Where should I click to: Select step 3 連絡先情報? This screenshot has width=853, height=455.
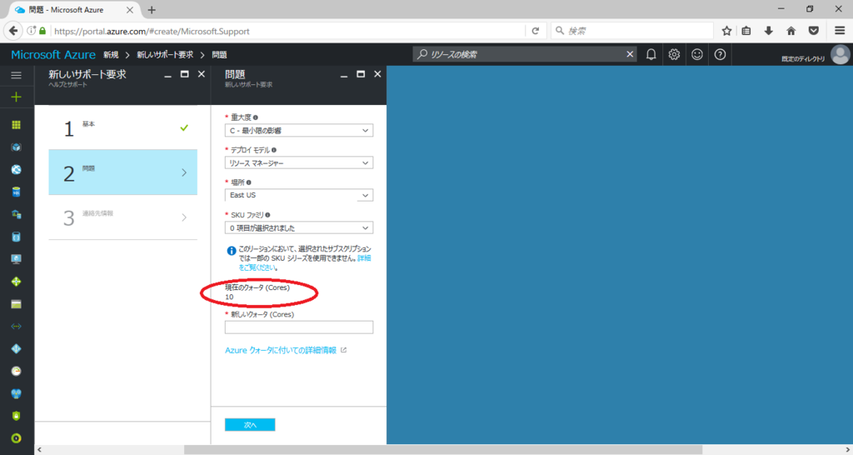(123, 217)
